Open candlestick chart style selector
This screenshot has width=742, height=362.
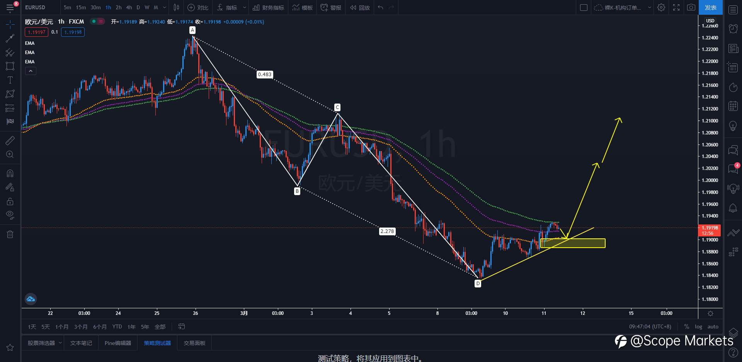[176, 7]
